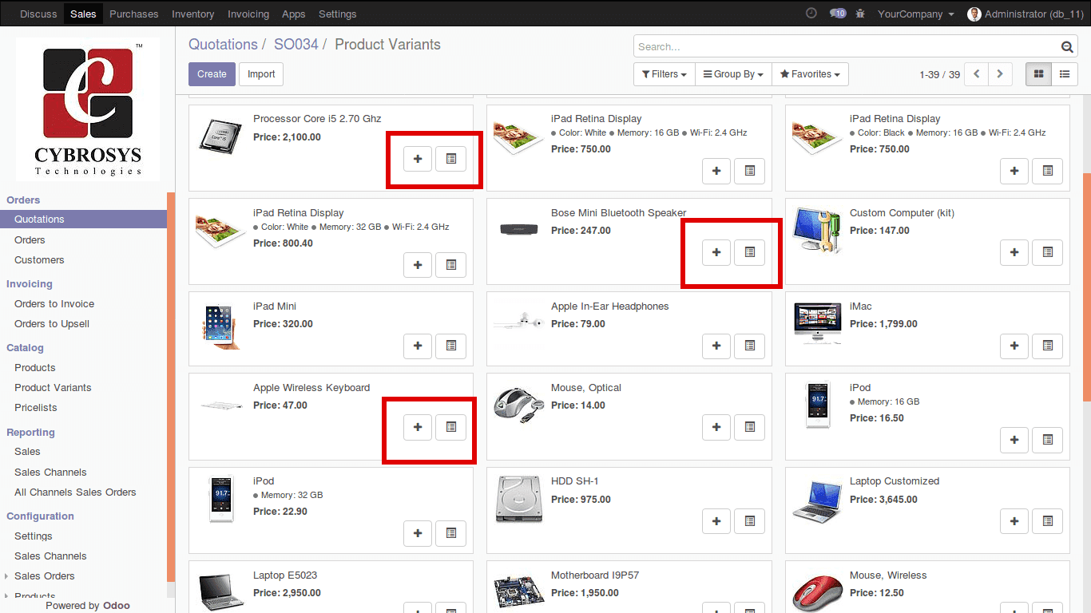Click the 1-39 / 39 pager text

(939, 74)
